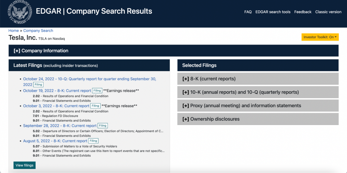Click item 9.01 under September 28 filing
The image size is (347, 173).
click(62, 136)
